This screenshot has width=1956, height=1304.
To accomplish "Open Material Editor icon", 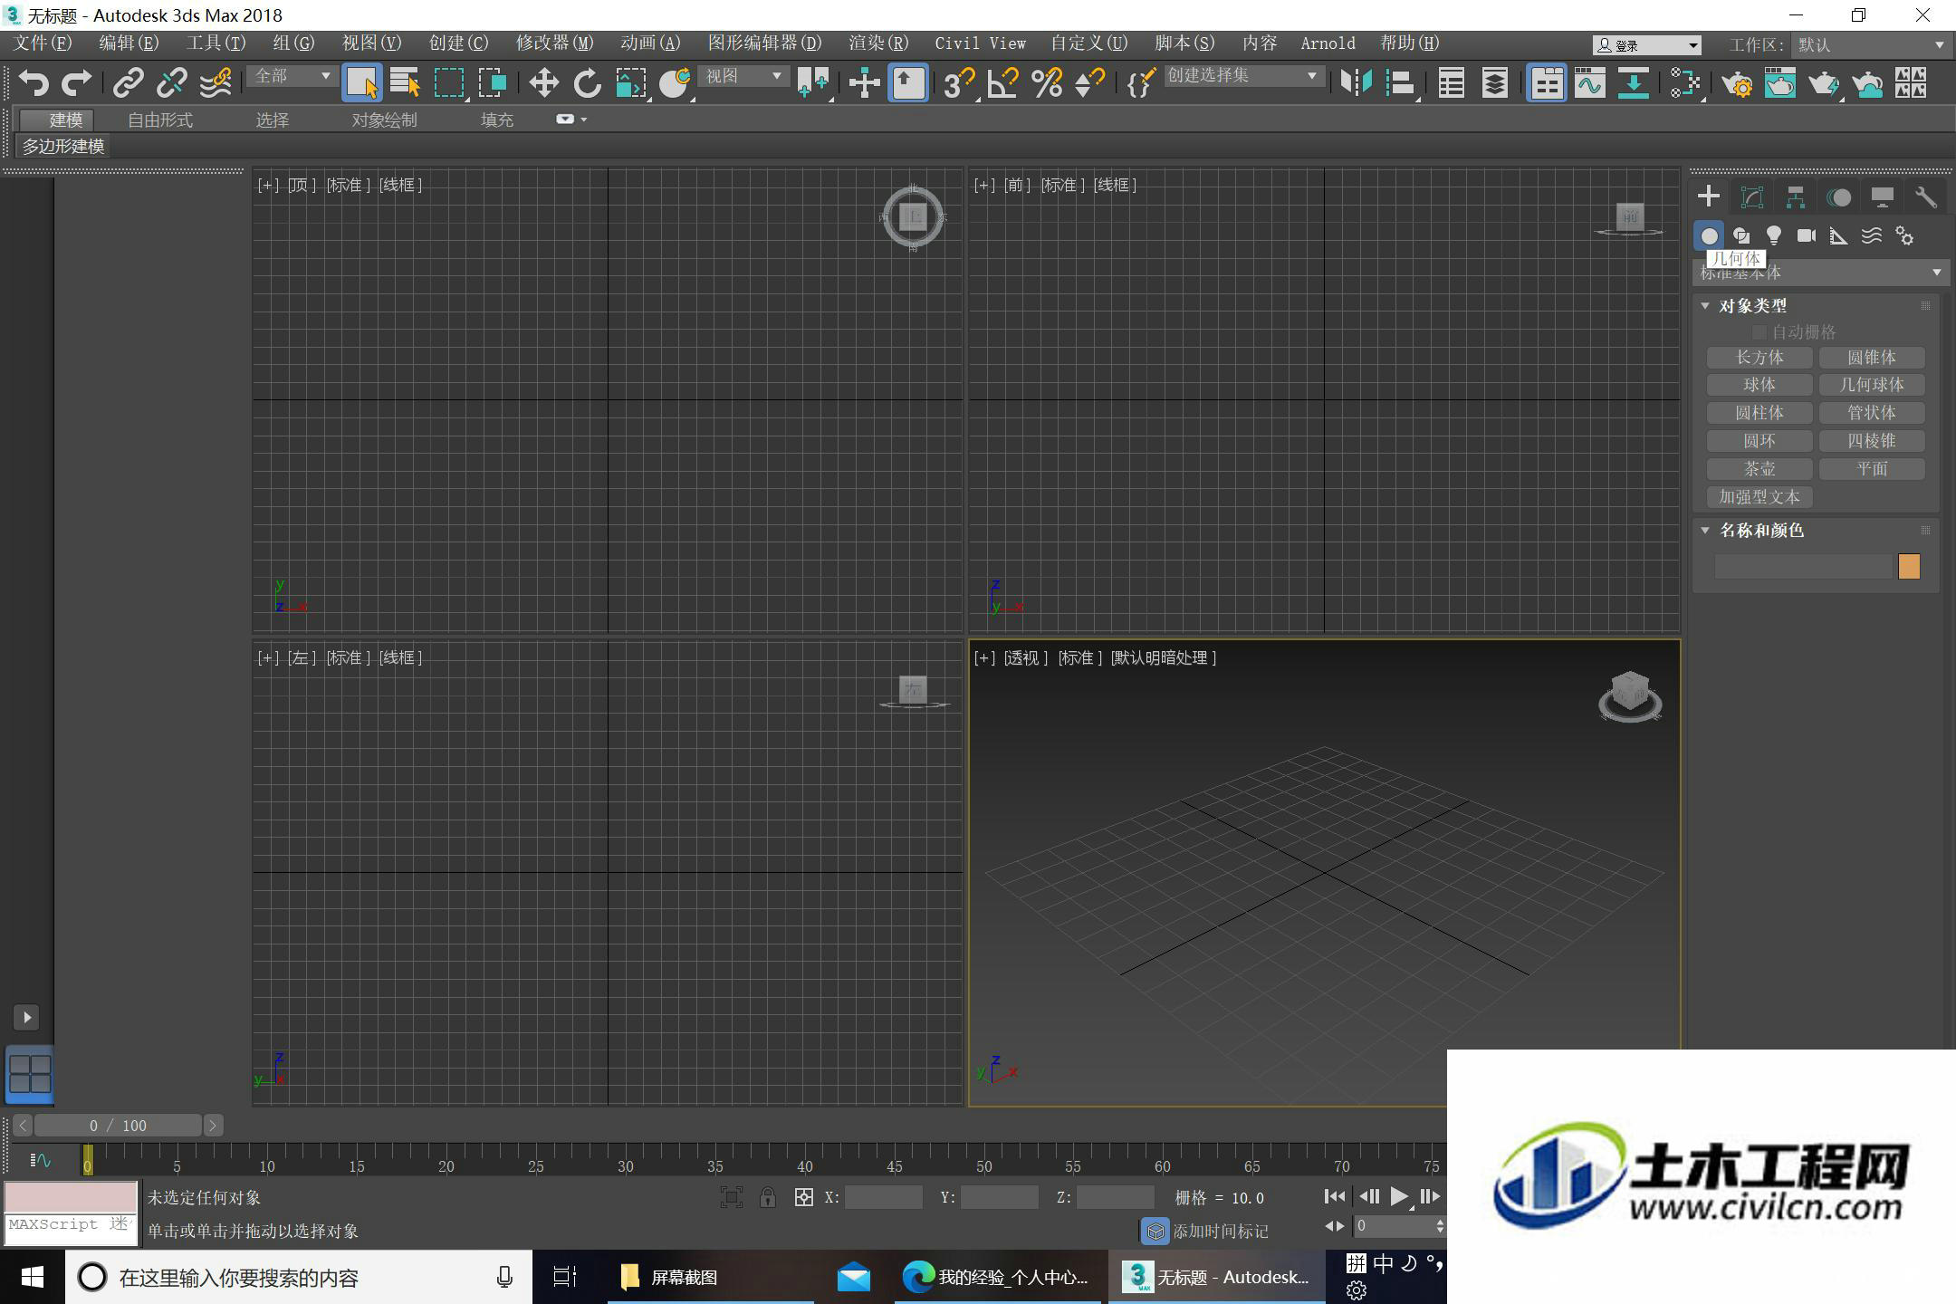I will point(1686,83).
